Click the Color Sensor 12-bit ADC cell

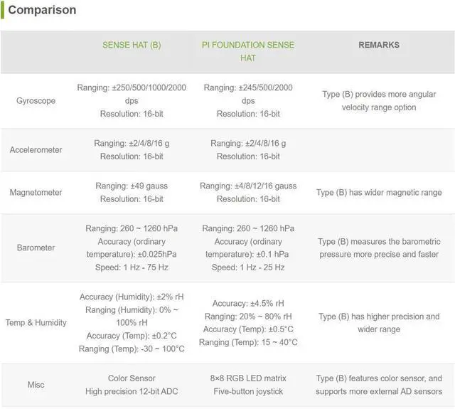click(132, 385)
